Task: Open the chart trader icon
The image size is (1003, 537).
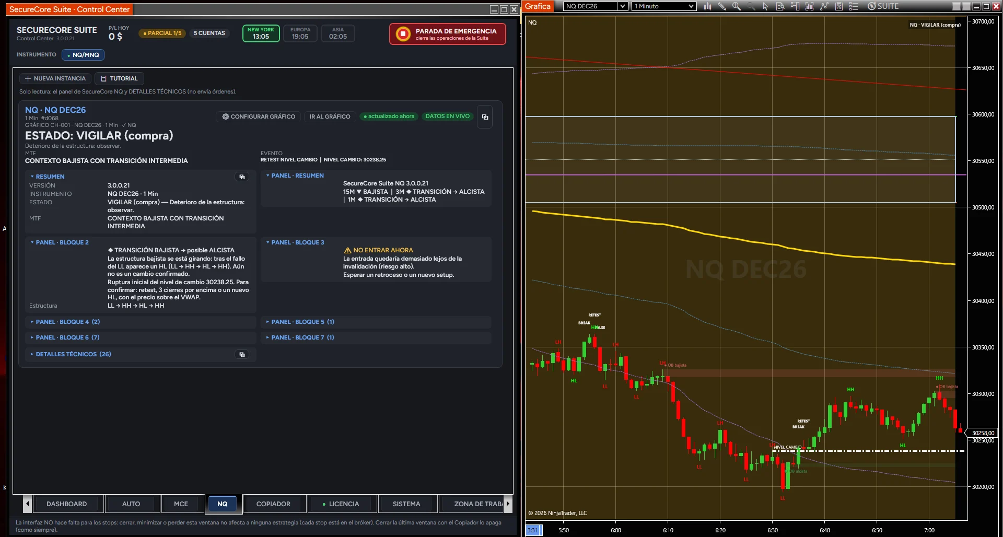Action: coord(795,6)
